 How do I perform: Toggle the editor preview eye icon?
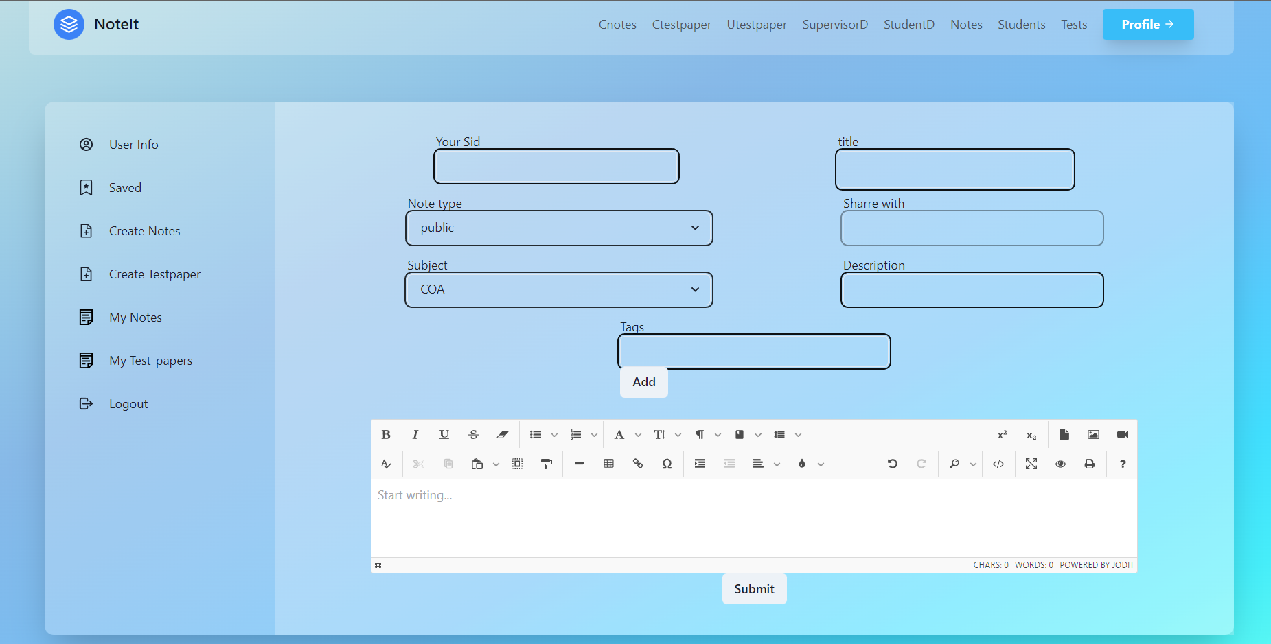tap(1060, 464)
